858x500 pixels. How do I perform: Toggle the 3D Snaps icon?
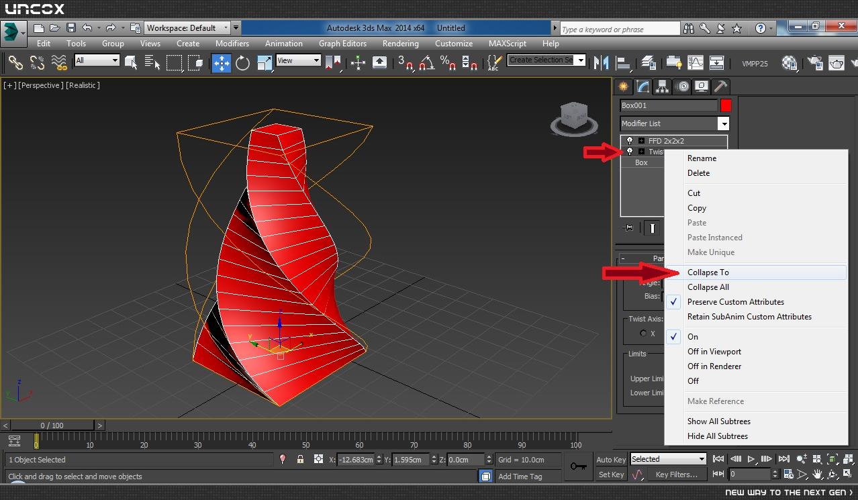pyautogui.click(x=405, y=63)
